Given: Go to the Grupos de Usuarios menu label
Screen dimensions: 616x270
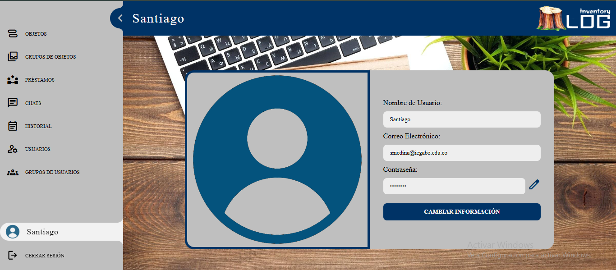Looking at the screenshot, I should [52, 172].
